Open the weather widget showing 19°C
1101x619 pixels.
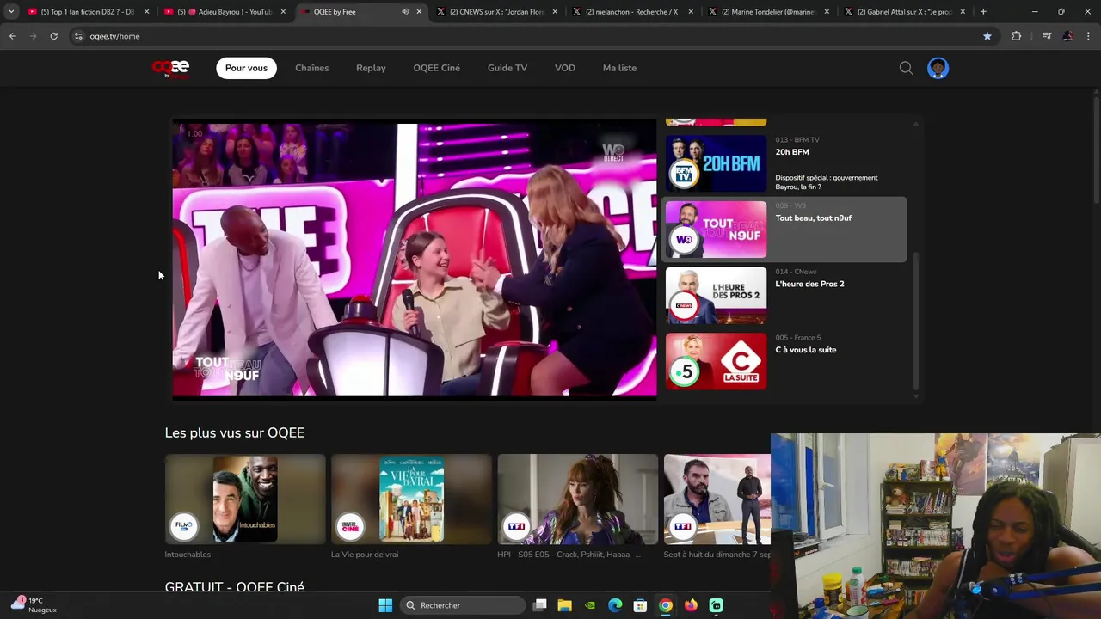coord(34,604)
